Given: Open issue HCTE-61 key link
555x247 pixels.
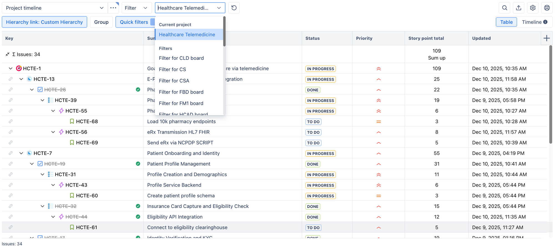Looking at the screenshot, I should pyautogui.click(x=87, y=227).
